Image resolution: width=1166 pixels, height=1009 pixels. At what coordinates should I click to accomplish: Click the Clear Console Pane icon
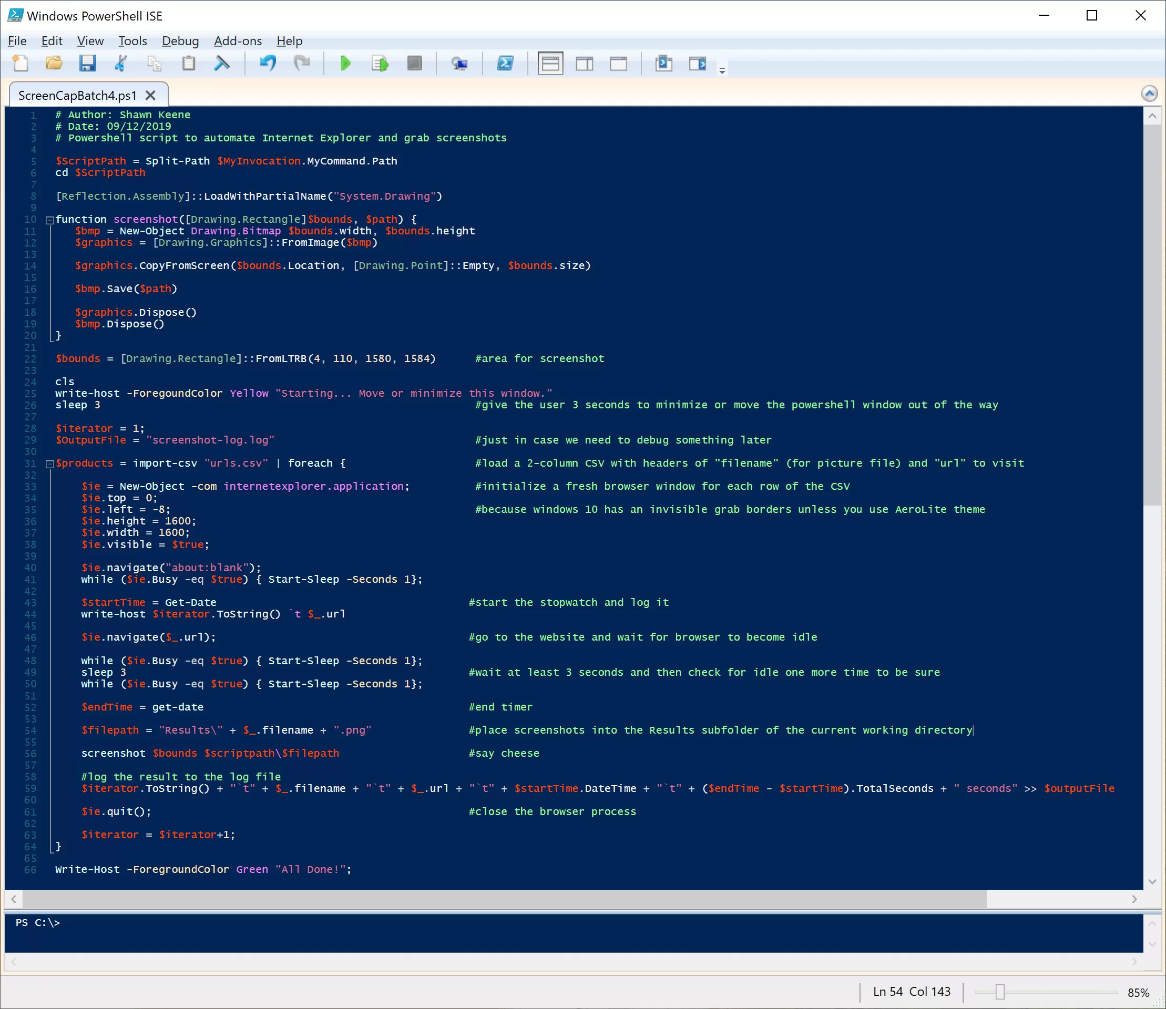222,63
